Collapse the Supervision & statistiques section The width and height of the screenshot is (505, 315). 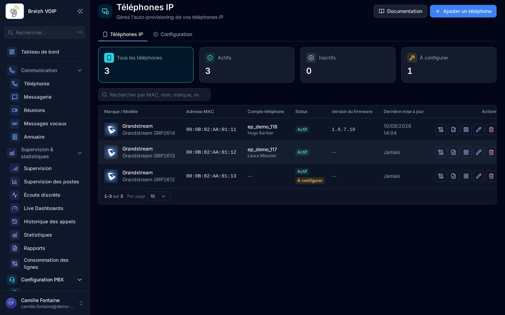pyautogui.click(x=45, y=153)
